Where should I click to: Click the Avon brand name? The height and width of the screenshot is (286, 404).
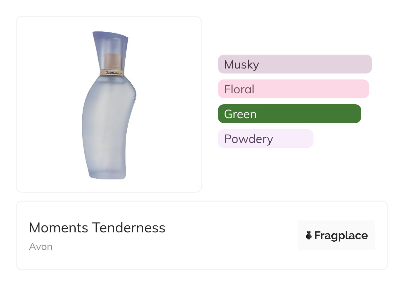click(41, 247)
